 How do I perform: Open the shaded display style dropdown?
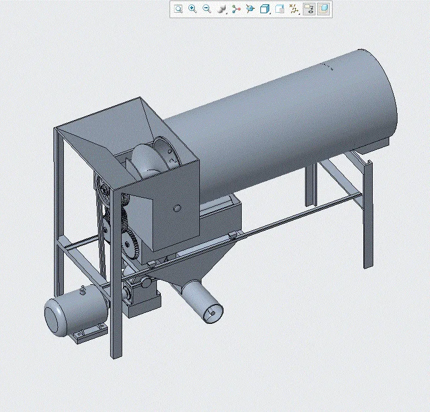(x=221, y=9)
